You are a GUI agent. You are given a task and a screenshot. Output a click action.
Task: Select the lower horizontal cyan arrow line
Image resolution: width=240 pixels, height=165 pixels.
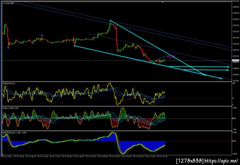click(206, 70)
